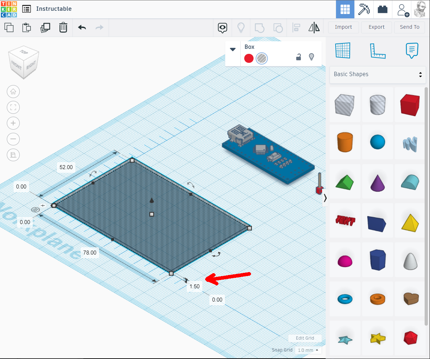The image size is (430, 359).
Task: Undo the last action
Action: 82,27
